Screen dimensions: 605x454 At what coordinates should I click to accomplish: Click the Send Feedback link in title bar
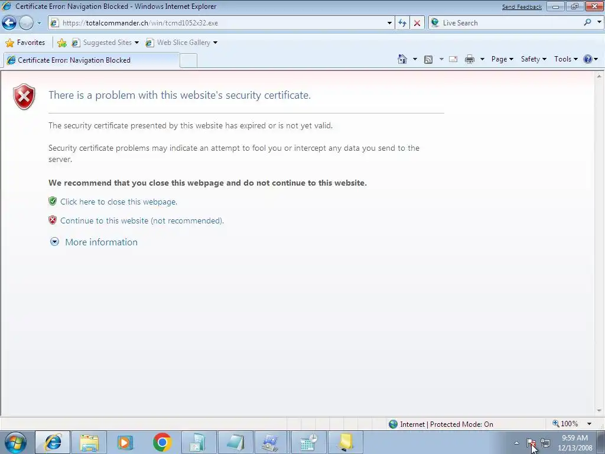click(x=522, y=7)
